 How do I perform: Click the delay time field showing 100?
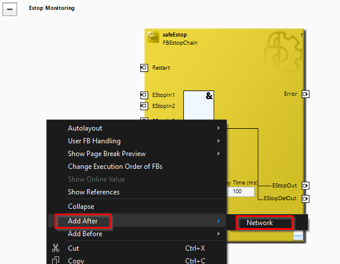[240, 191]
